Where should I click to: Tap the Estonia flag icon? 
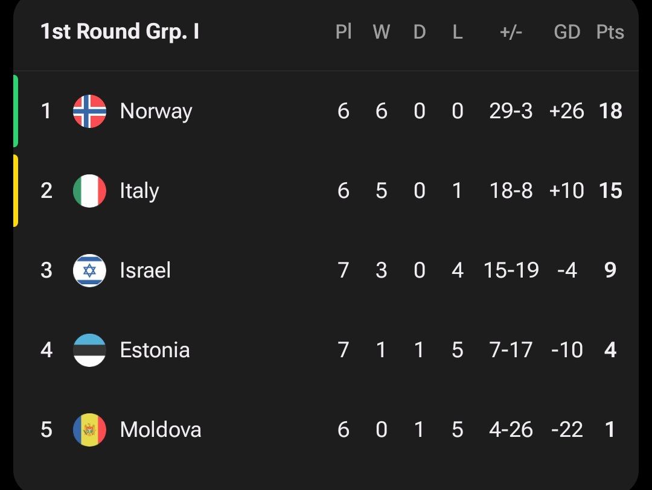(x=89, y=350)
